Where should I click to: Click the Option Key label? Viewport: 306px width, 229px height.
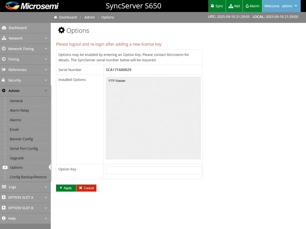67,169
